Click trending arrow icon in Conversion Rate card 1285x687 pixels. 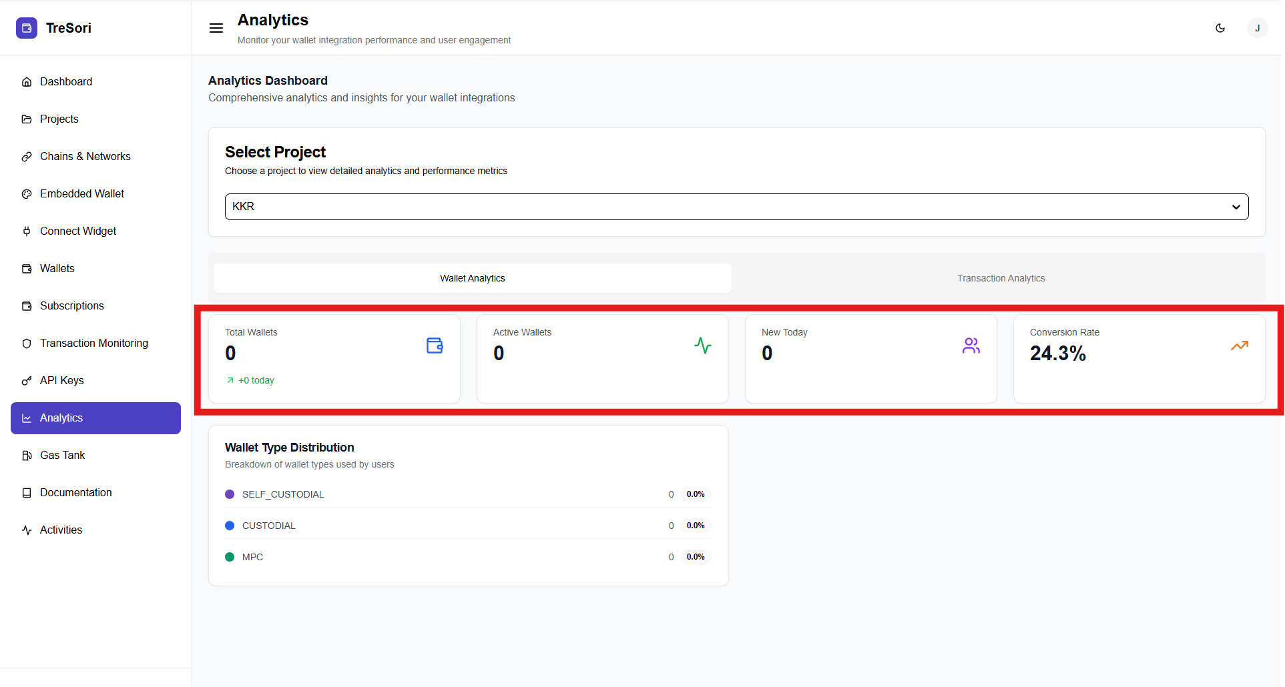click(x=1239, y=346)
